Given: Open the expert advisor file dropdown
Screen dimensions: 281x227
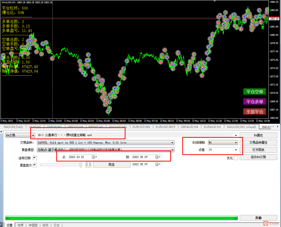Looking at the screenshot, I should (x=236, y=135).
